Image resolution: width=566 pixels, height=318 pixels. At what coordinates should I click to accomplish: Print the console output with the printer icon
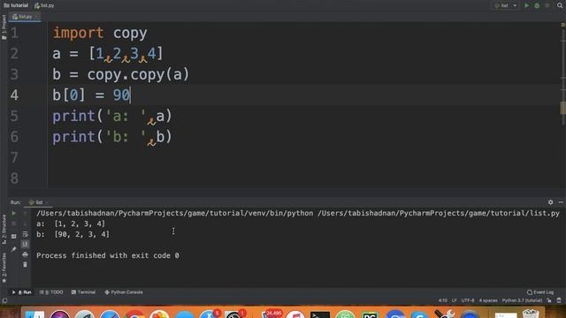[25, 254]
